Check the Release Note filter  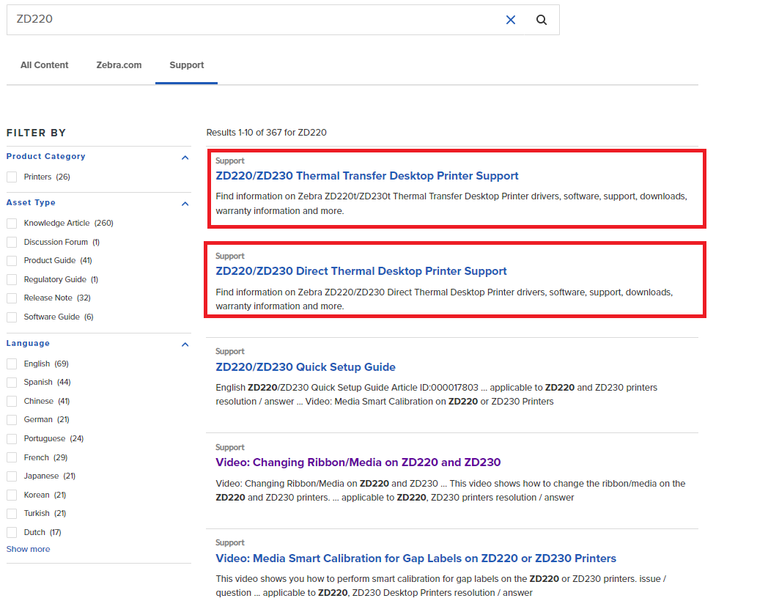pos(12,298)
